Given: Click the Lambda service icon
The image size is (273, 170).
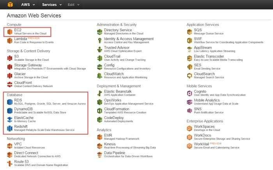Looking at the screenshot, I should [10, 41].
